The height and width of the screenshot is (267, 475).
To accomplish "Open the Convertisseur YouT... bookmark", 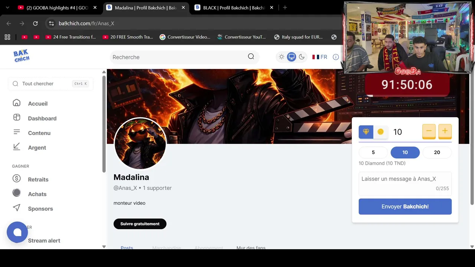I will click(x=242, y=37).
